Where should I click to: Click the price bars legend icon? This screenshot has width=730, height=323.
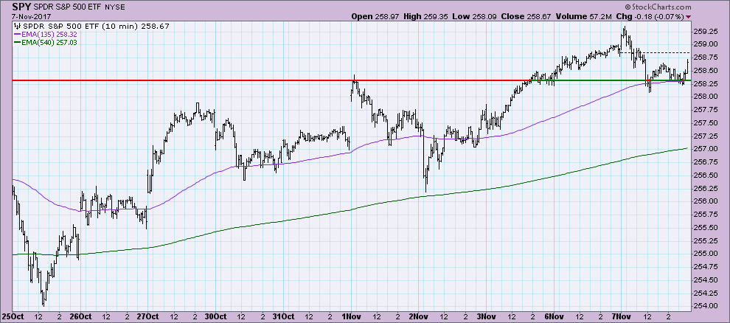pyautogui.click(x=18, y=26)
